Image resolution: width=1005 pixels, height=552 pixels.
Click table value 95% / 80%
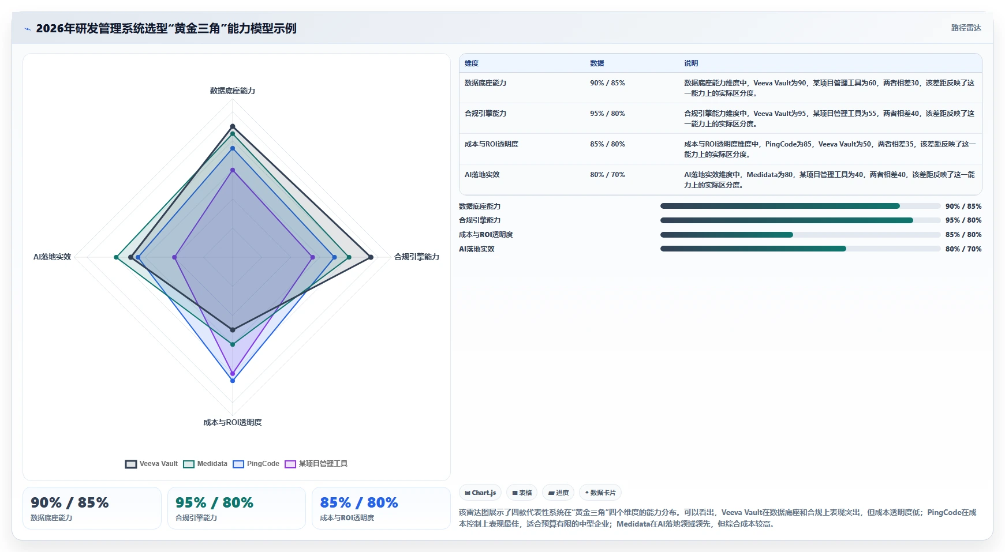point(607,114)
